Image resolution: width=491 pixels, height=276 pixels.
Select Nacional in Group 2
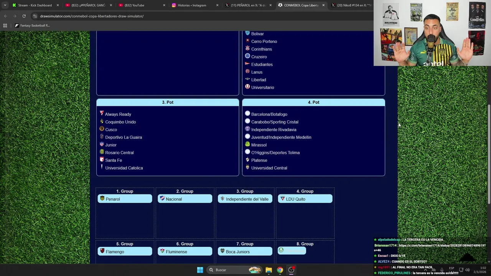(x=185, y=199)
